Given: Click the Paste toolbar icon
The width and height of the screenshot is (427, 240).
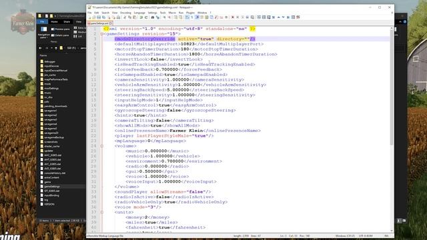Looking at the screenshot, I should tap(135, 17).
